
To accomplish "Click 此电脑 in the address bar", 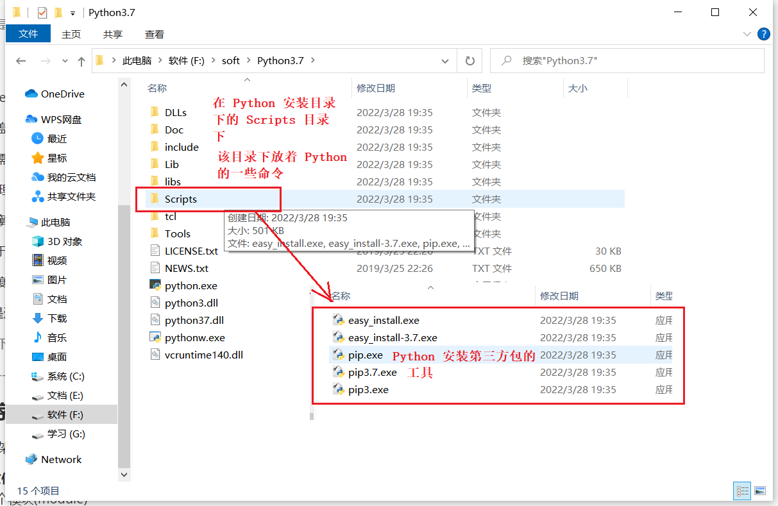I will click(x=137, y=61).
